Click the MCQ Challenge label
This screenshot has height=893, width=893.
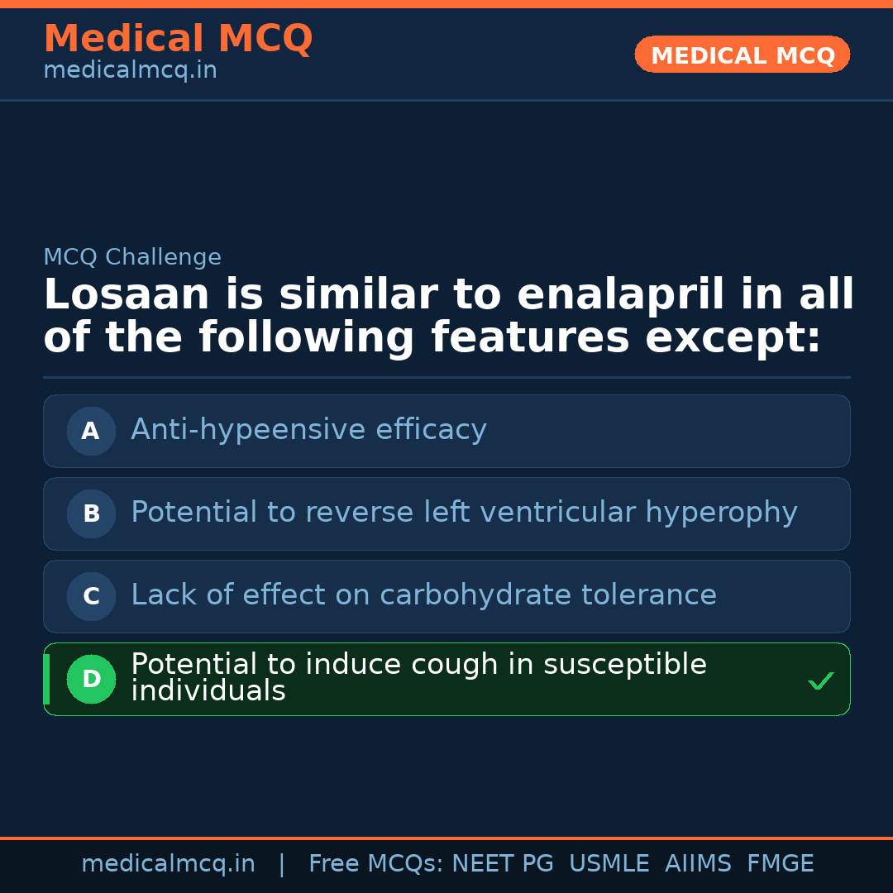[x=132, y=257]
